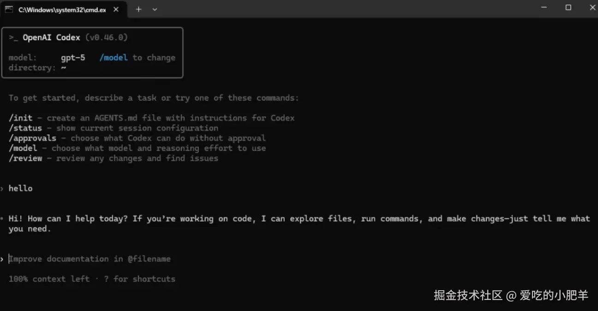This screenshot has width=598, height=311.
Task: Click the reply starting 'Hi! How can I help today?'
Action: click(299, 223)
